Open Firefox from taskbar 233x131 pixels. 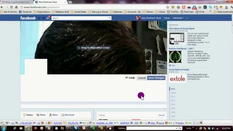coord(36,128)
